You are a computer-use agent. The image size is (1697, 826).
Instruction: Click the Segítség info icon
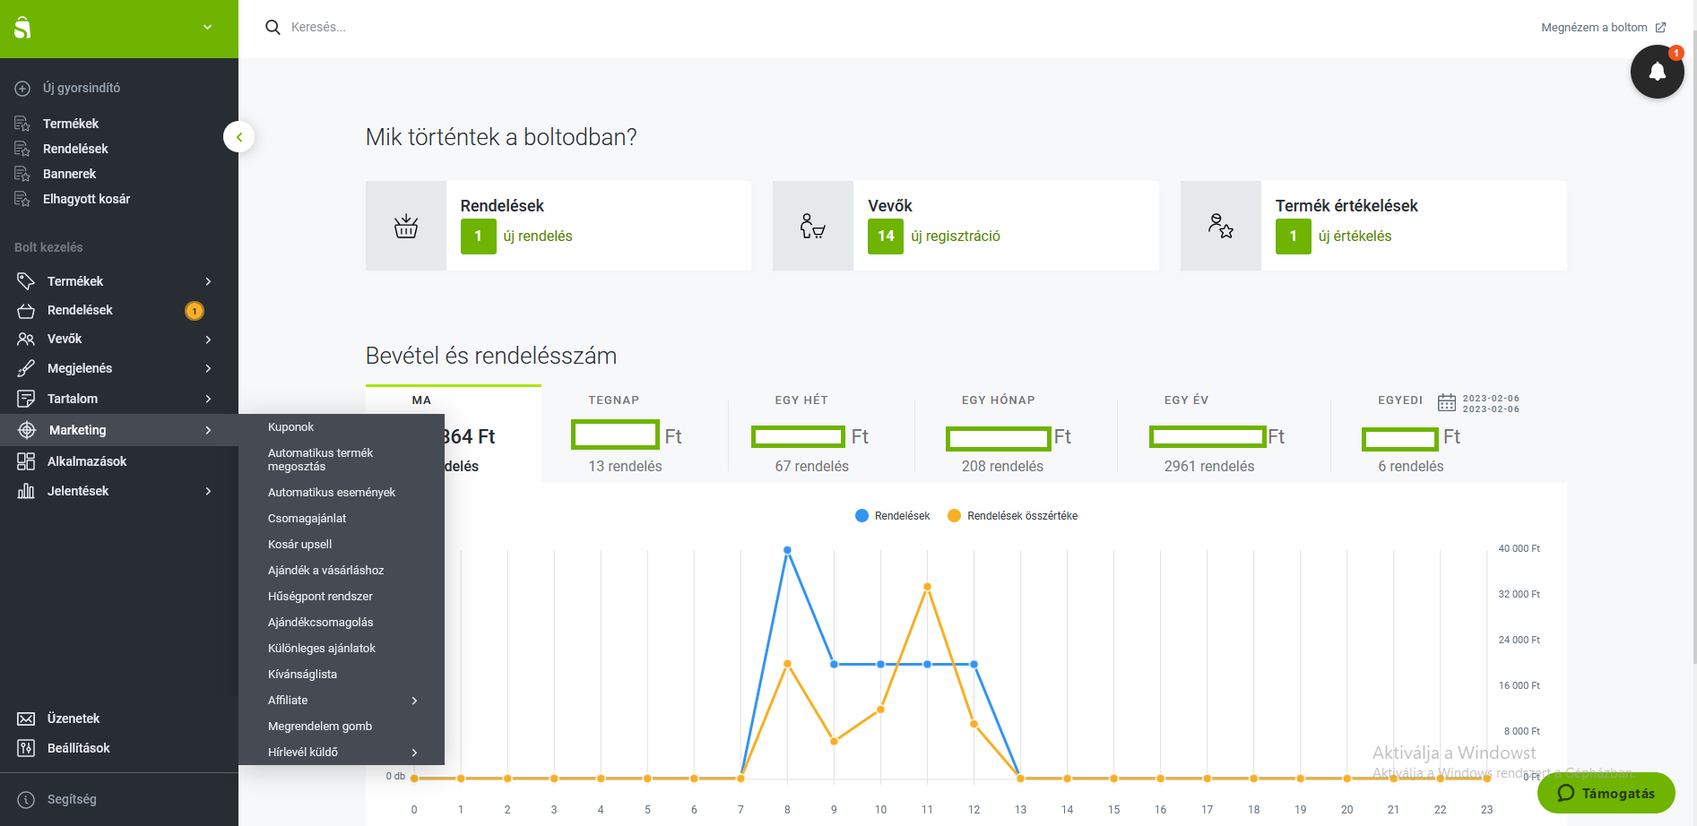(26, 799)
